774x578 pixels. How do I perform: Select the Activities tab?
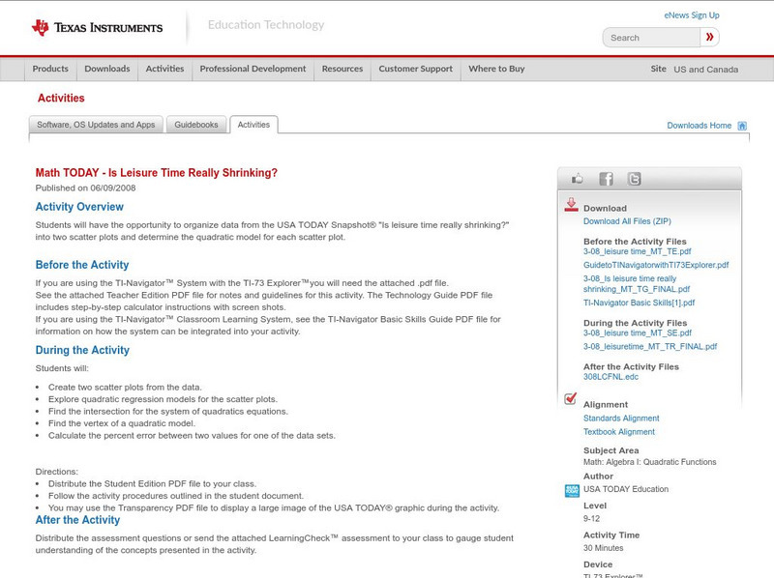[253, 125]
